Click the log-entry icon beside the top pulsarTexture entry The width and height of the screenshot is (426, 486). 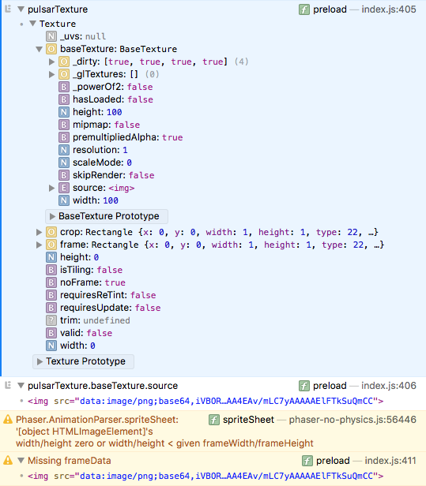8,9
